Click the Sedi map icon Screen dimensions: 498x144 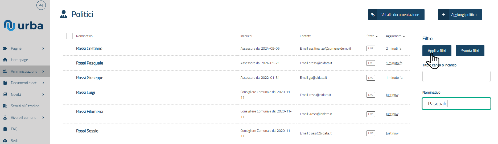click(x=5, y=141)
